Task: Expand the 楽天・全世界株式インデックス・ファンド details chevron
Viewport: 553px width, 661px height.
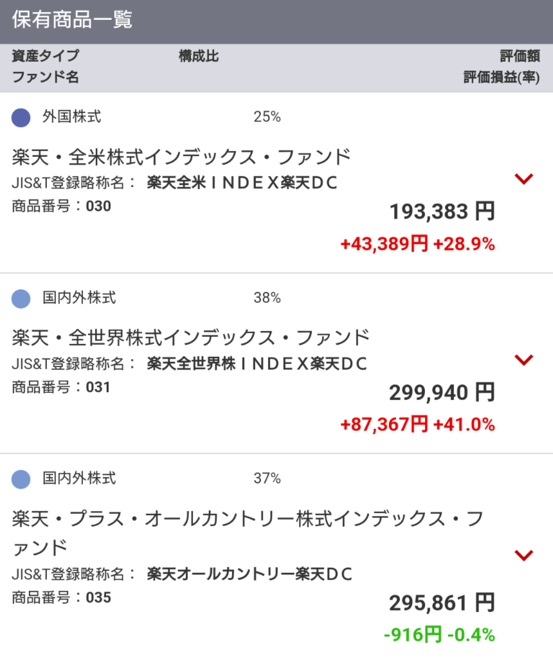Action: point(525,360)
